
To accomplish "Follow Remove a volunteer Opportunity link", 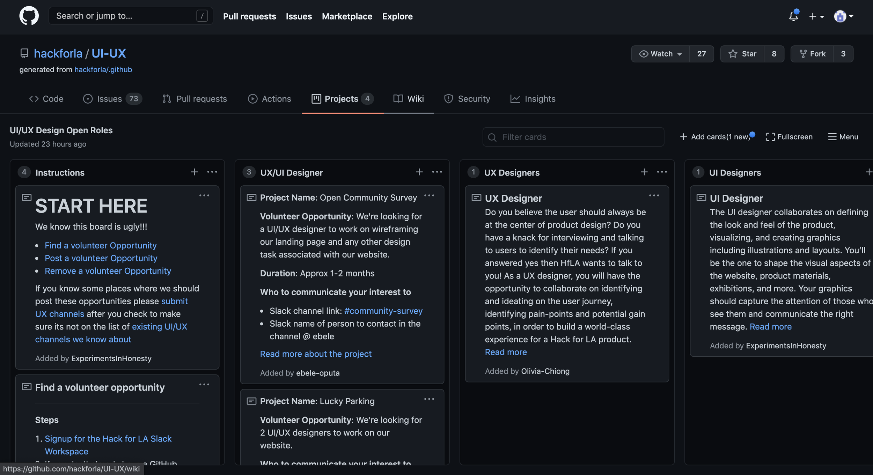I will [x=108, y=271].
